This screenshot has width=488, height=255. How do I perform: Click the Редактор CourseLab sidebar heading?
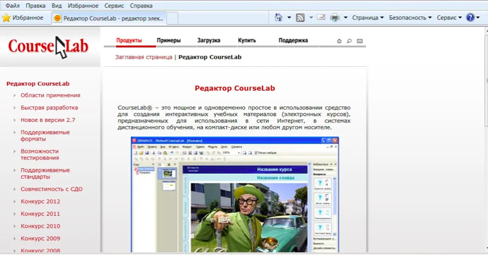pyautogui.click(x=38, y=84)
